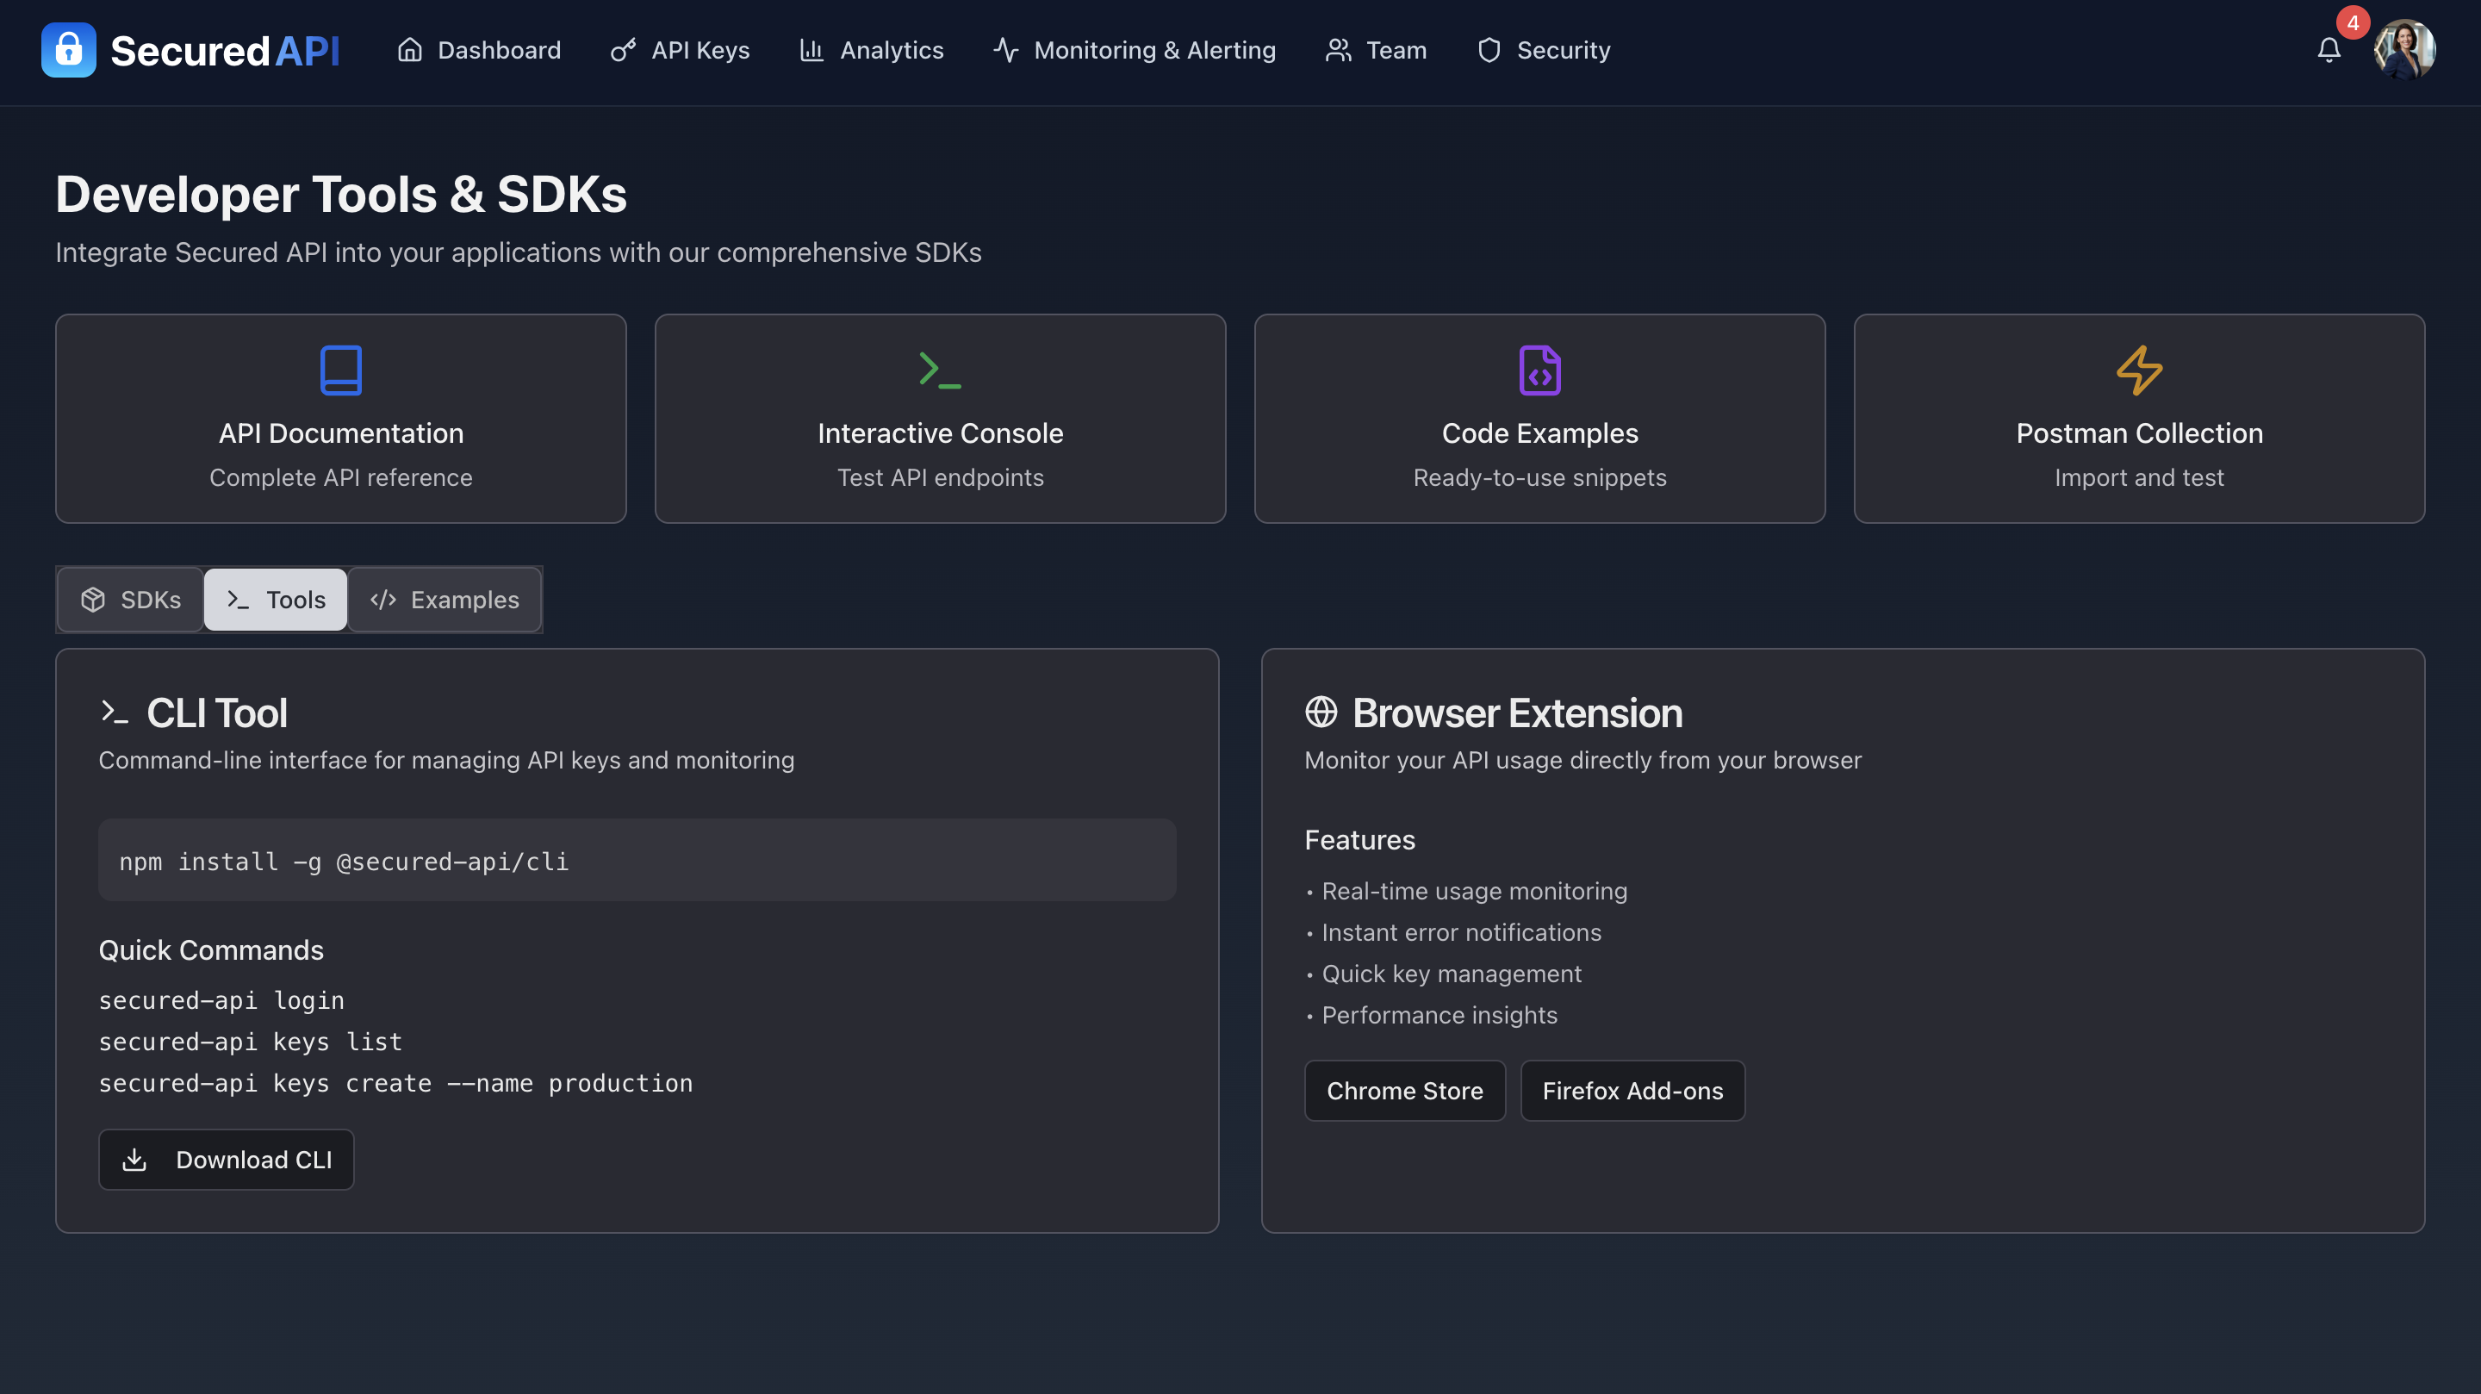Select the activity icon beside Monitoring & Alerting
This screenshot has width=2481, height=1394.
(1004, 50)
